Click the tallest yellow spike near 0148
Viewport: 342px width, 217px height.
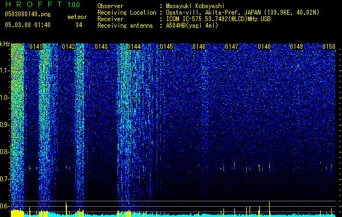tap(270, 209)
